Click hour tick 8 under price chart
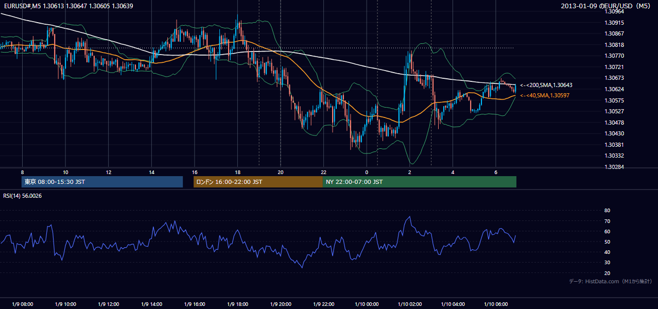Screen dimensions: 658x309 click(x=22, y=172)
